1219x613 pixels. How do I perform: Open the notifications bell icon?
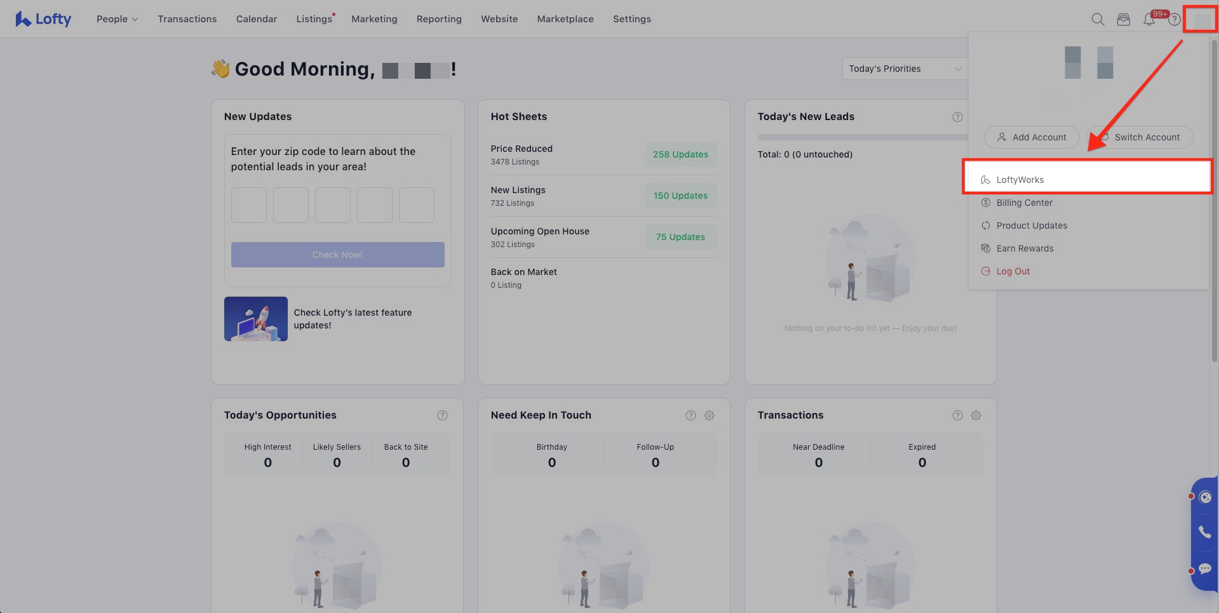1148,20
